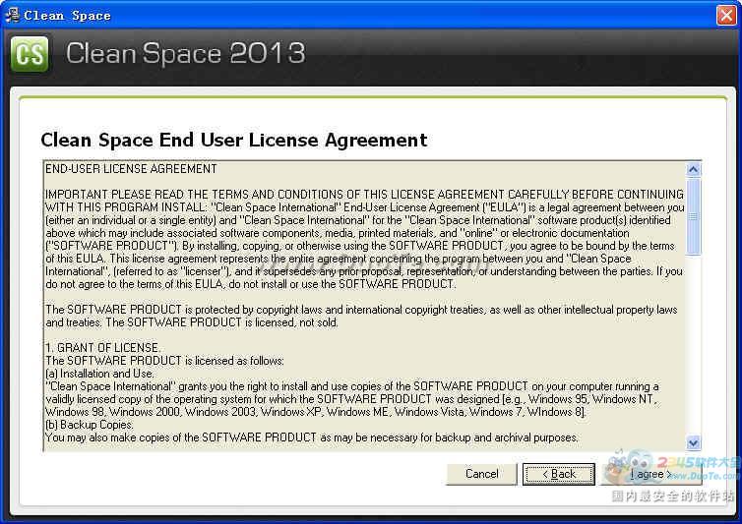Click the Cancel button
The height and width of the screenshot is (524, 742).
pos(481,474)
